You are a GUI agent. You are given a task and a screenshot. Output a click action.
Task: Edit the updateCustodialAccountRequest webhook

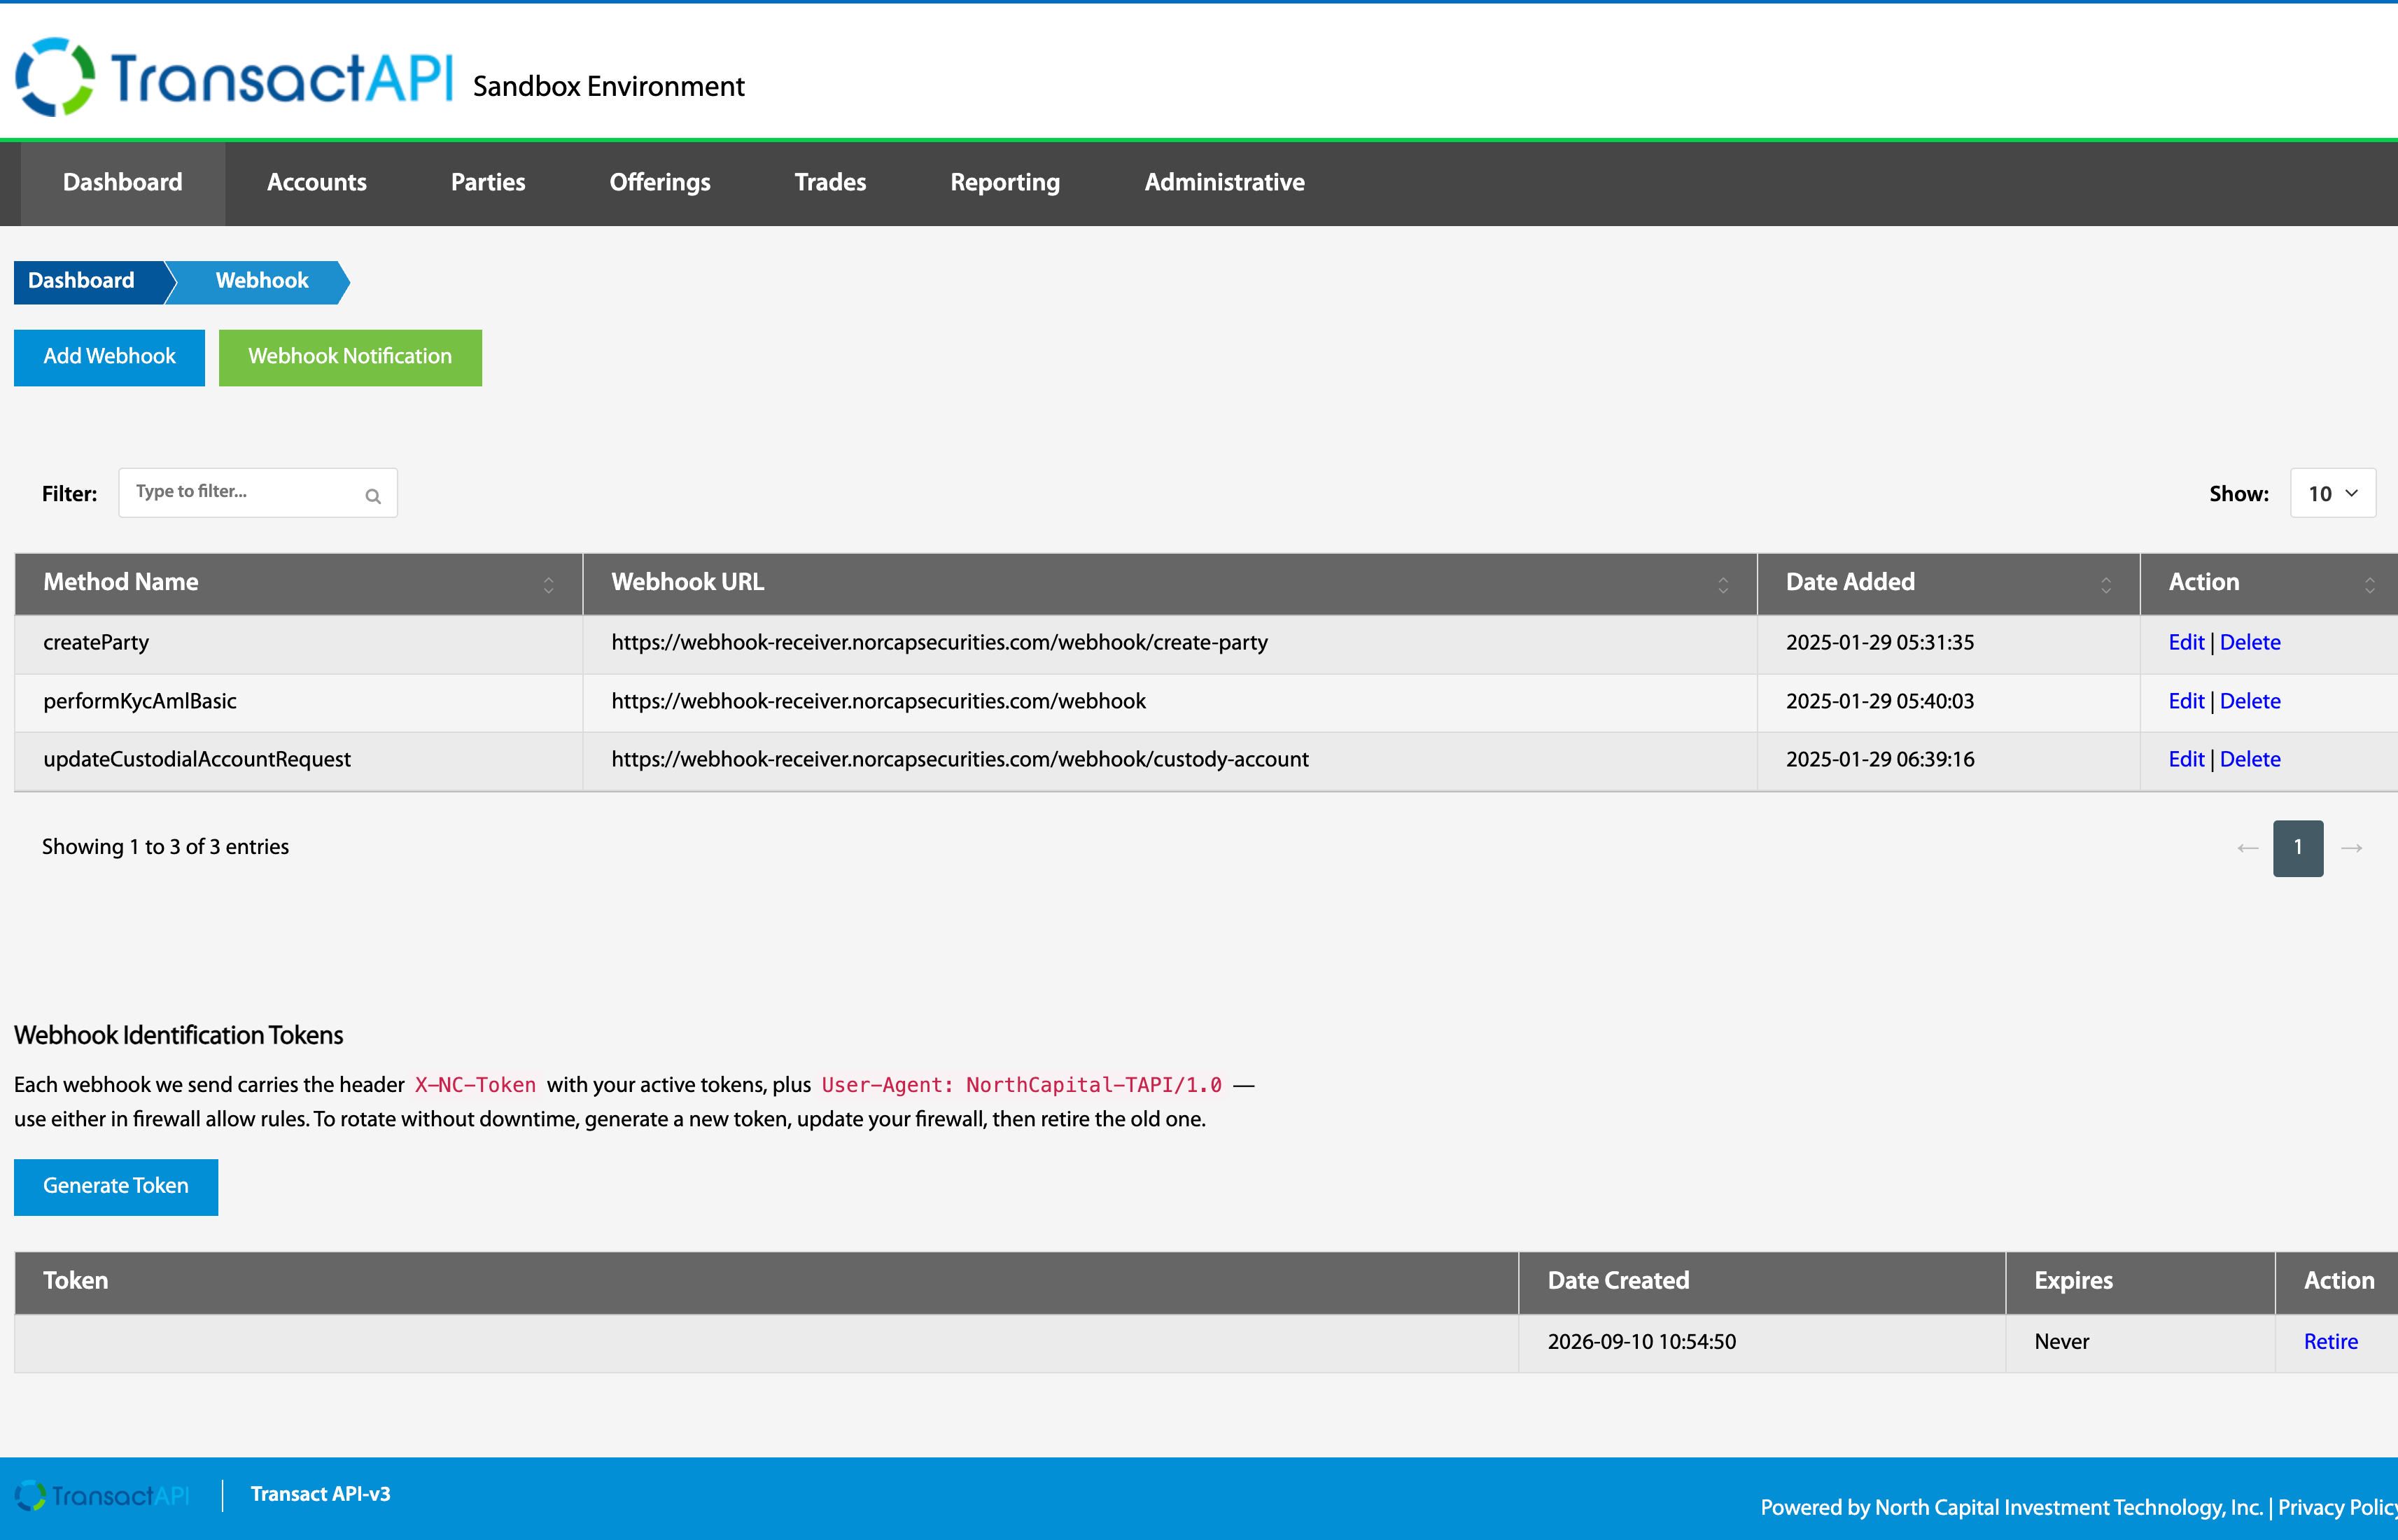coord(2186,760)
